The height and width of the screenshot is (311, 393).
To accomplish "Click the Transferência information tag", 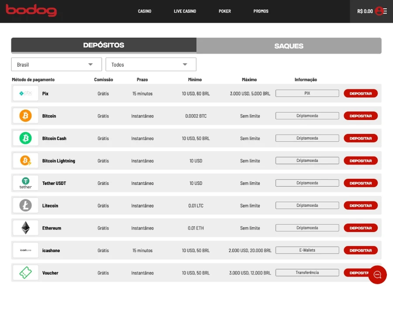I will pos(307,273).
